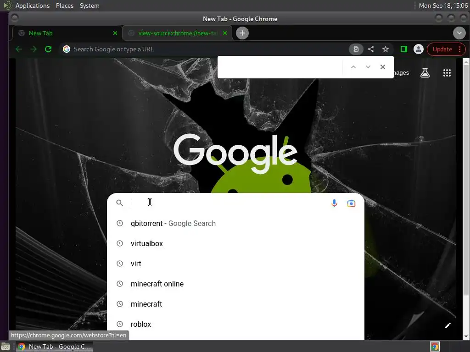Open Search Labs flask icon
This screenshot has width=470, height=352.
[425, 73]
